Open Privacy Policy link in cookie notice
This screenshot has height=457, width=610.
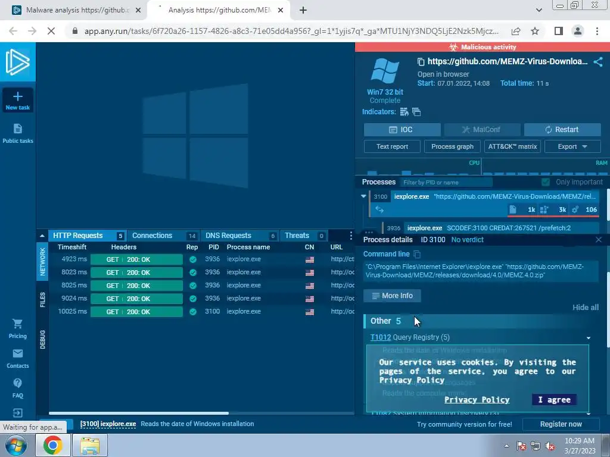[477, 400]
